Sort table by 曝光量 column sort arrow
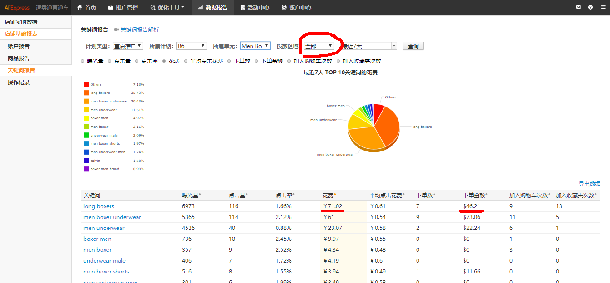 (x=200, y=195)
